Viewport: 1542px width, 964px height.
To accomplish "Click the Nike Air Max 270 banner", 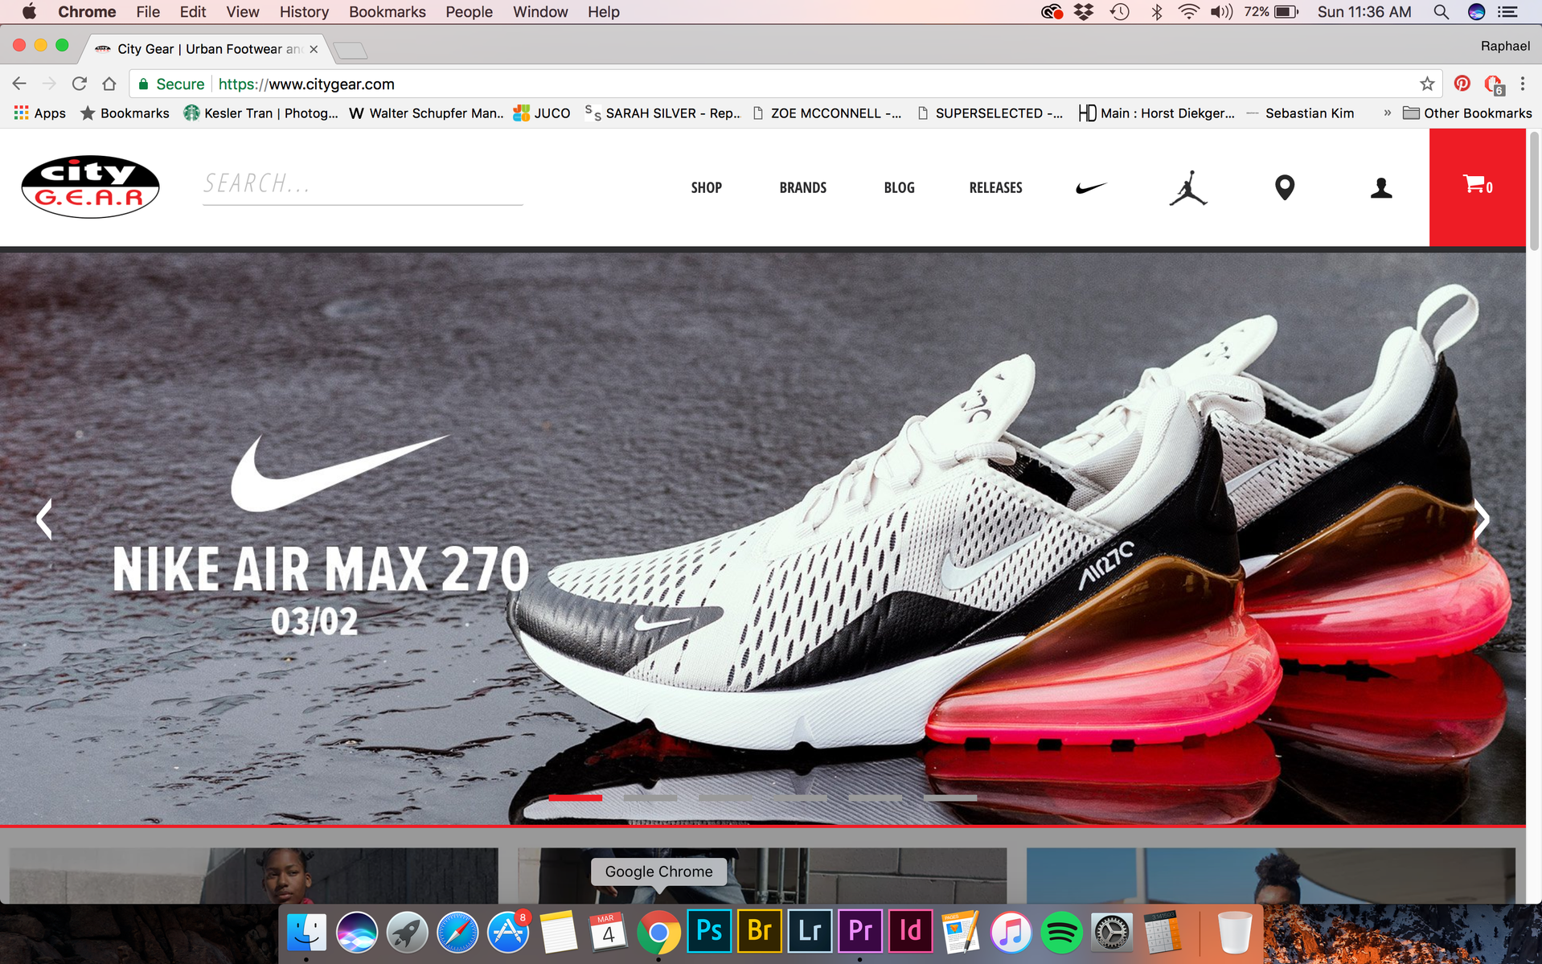I will tap(762, 539).
